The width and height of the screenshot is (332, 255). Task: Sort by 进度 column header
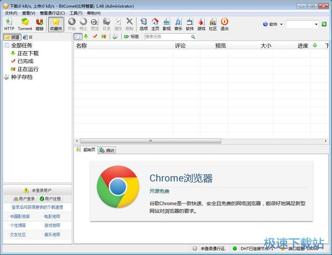tap(292, 46)
